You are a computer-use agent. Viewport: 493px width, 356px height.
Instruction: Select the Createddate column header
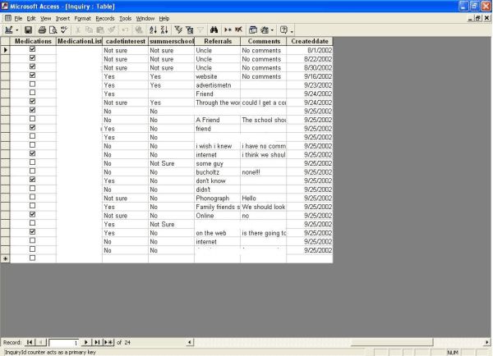310,41
